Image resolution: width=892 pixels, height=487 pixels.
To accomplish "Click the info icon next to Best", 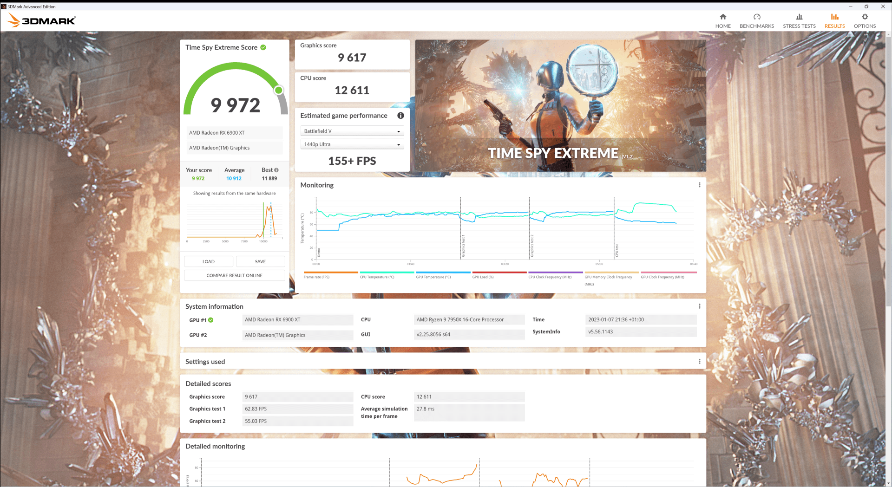I will click(276, 170).
